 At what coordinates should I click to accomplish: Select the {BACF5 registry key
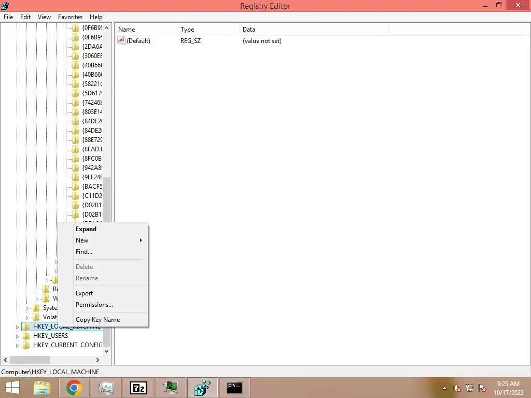(92, 187)
